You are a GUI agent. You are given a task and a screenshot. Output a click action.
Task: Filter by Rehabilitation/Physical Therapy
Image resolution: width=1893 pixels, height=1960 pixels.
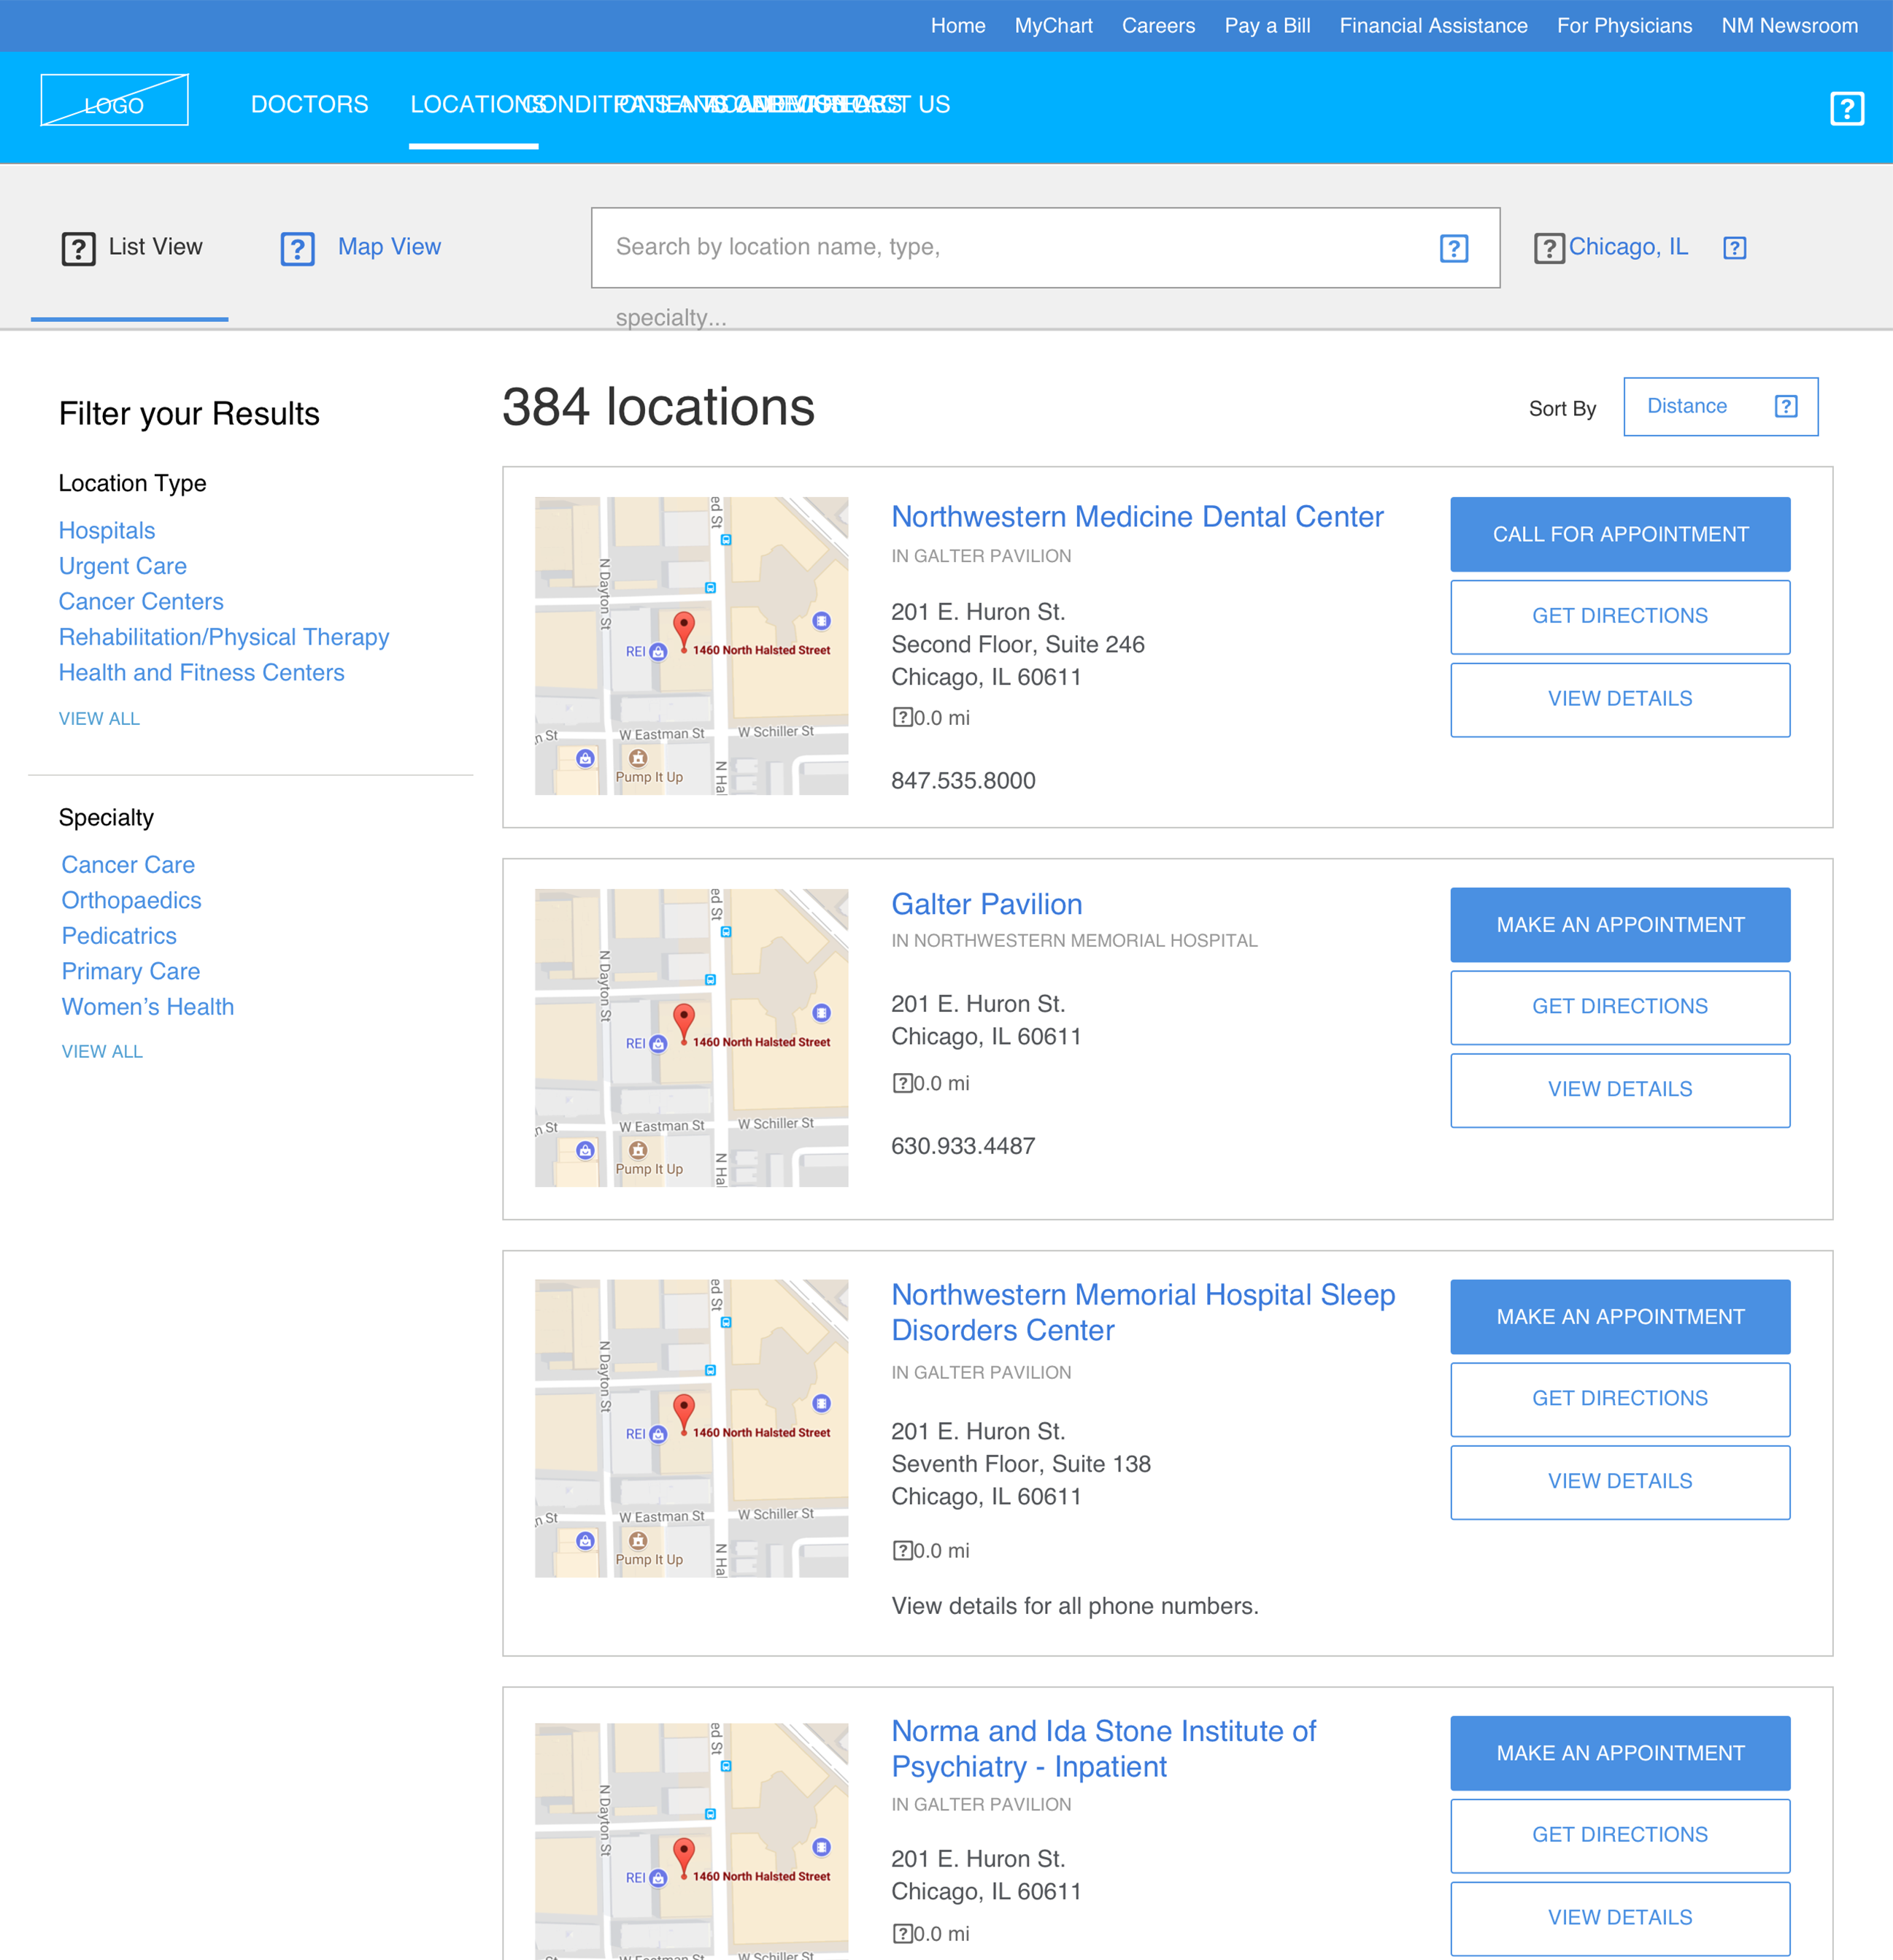point(224,637)
